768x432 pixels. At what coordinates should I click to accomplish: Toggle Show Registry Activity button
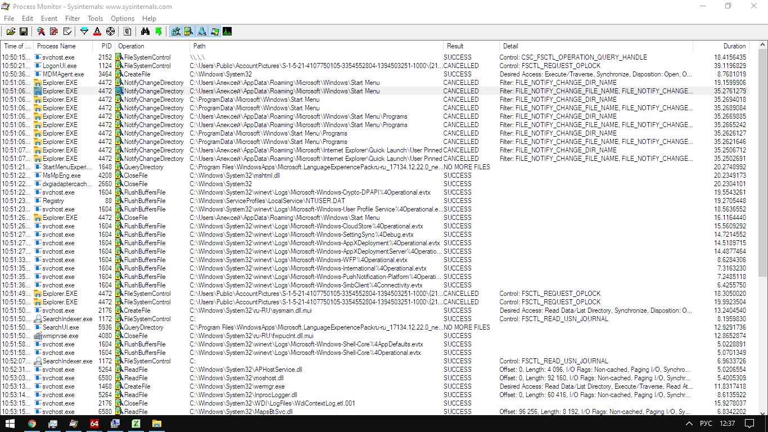pos(176,31)
